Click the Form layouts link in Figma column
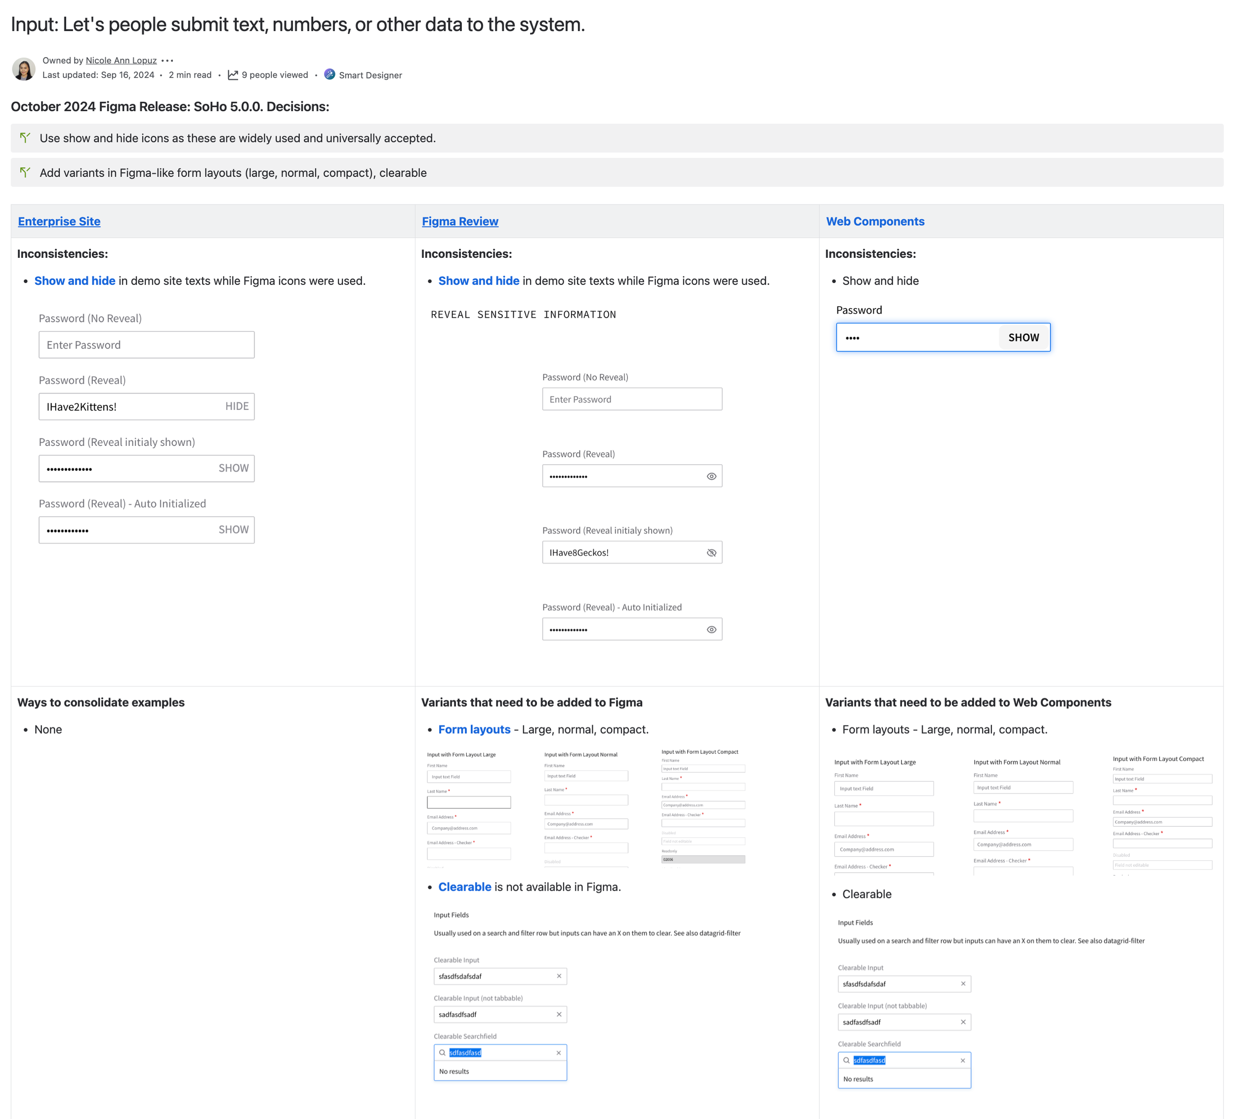This screenshot has width=1235, height=1119. tap(474, 729)
